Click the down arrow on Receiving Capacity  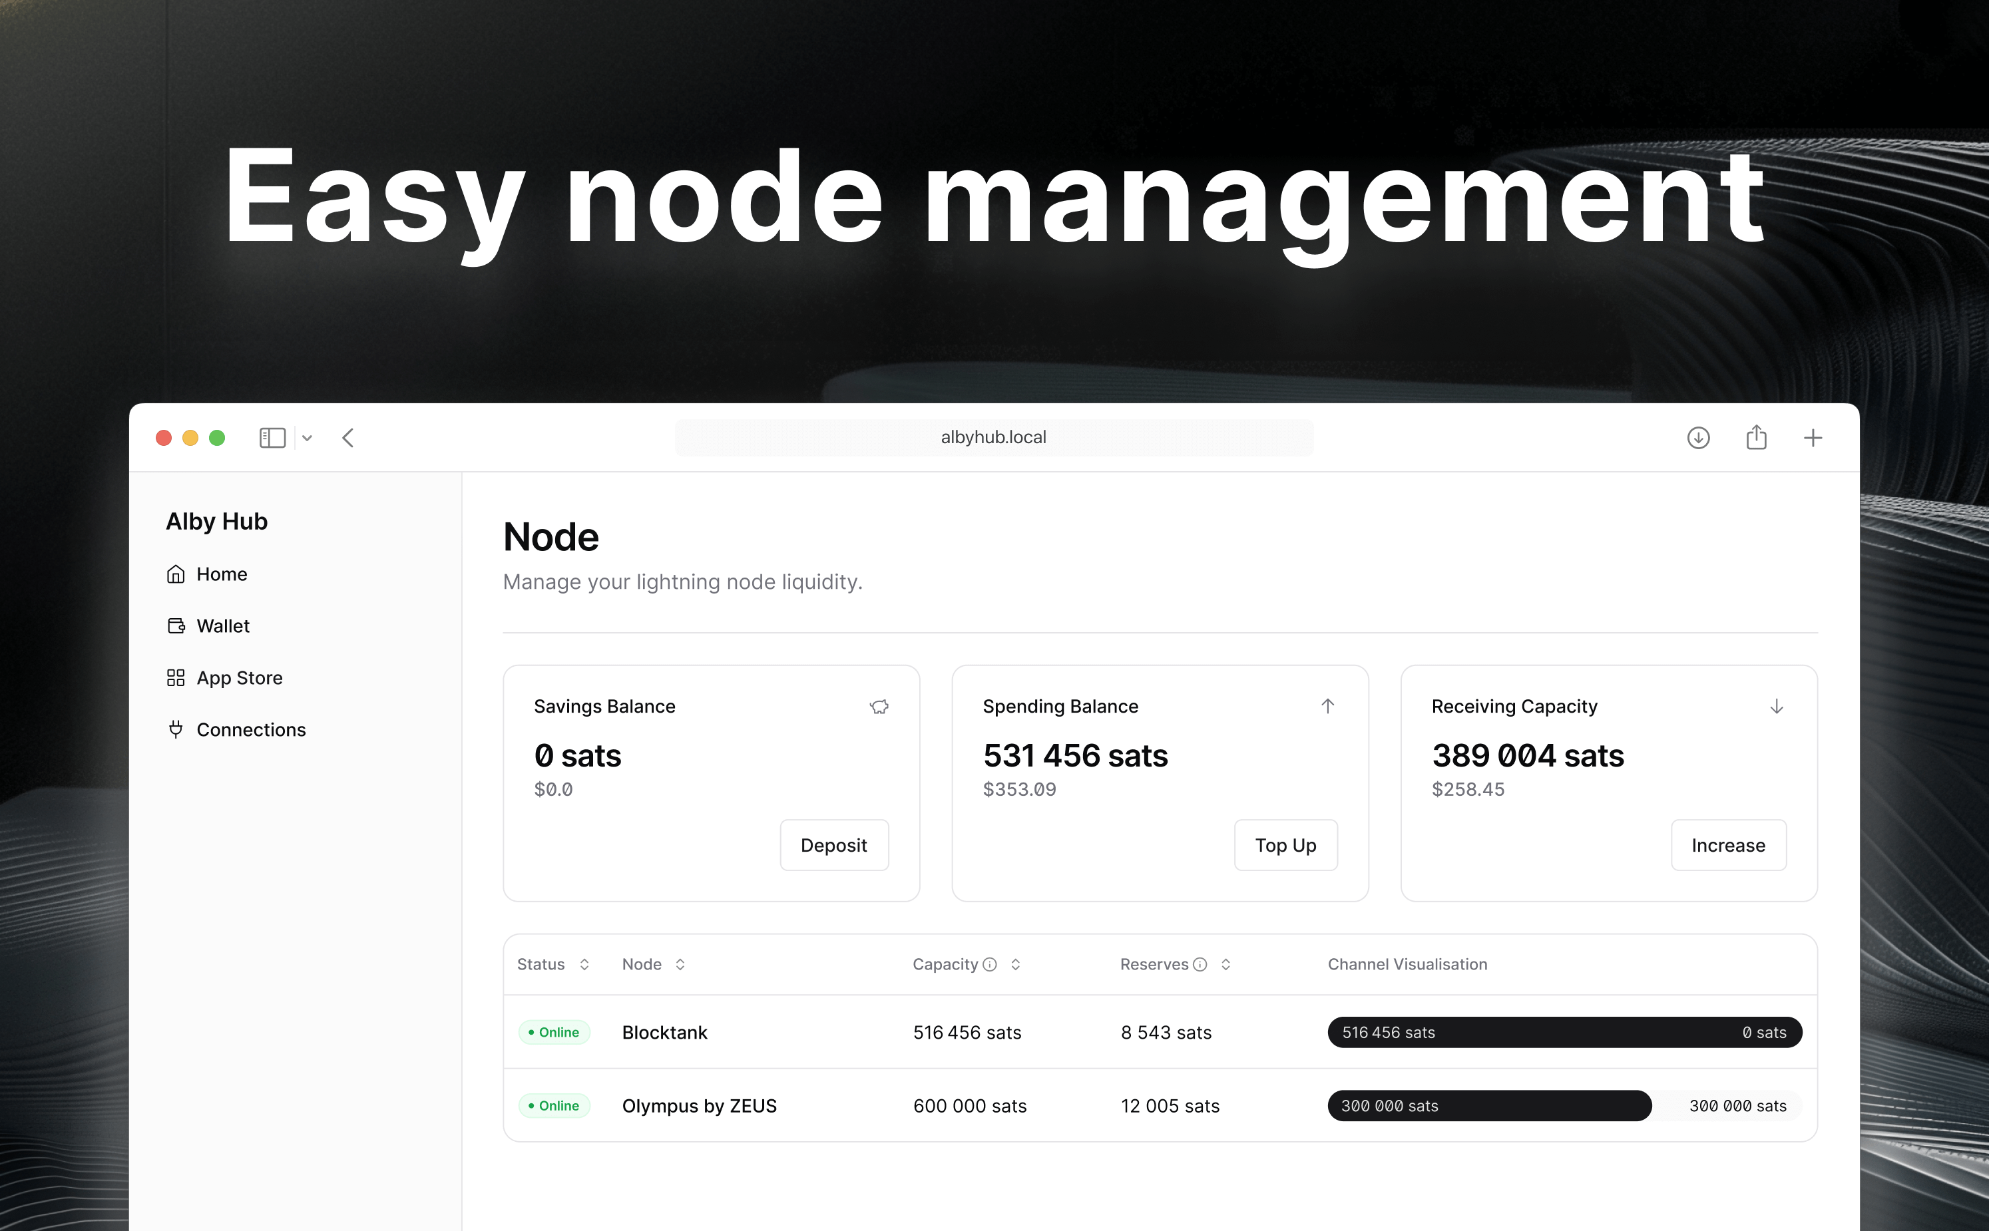1777,706
